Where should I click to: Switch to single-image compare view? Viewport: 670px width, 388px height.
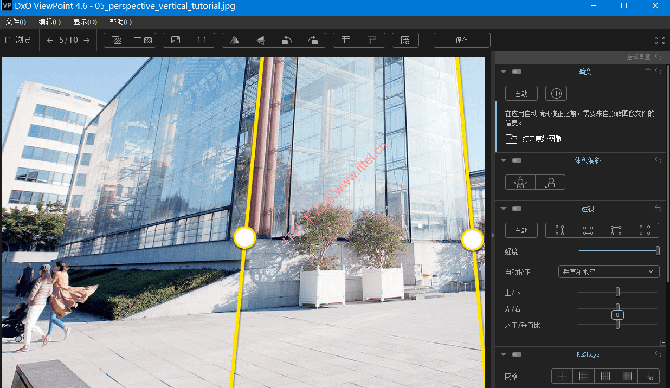point(117,40)
